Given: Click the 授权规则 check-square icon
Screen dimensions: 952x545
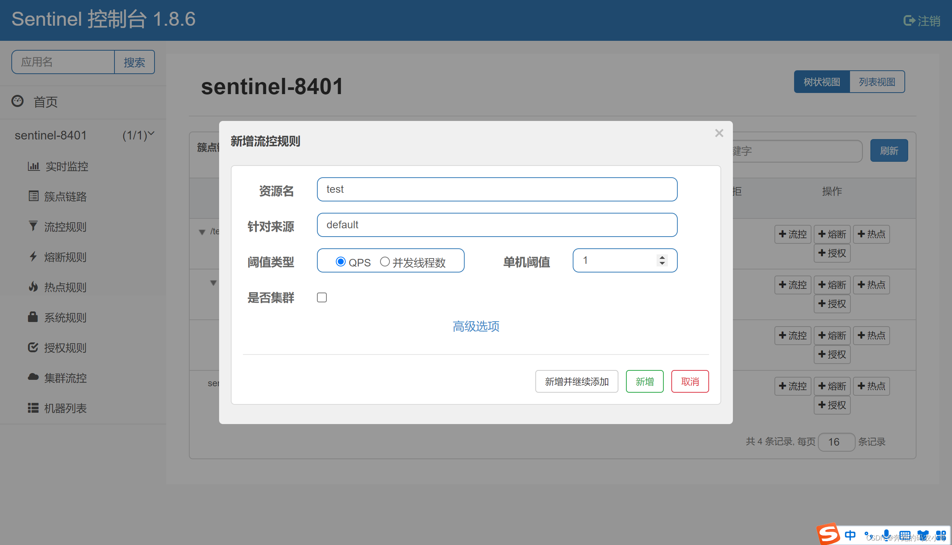Looking at the screenshot, I should point(33,347).
